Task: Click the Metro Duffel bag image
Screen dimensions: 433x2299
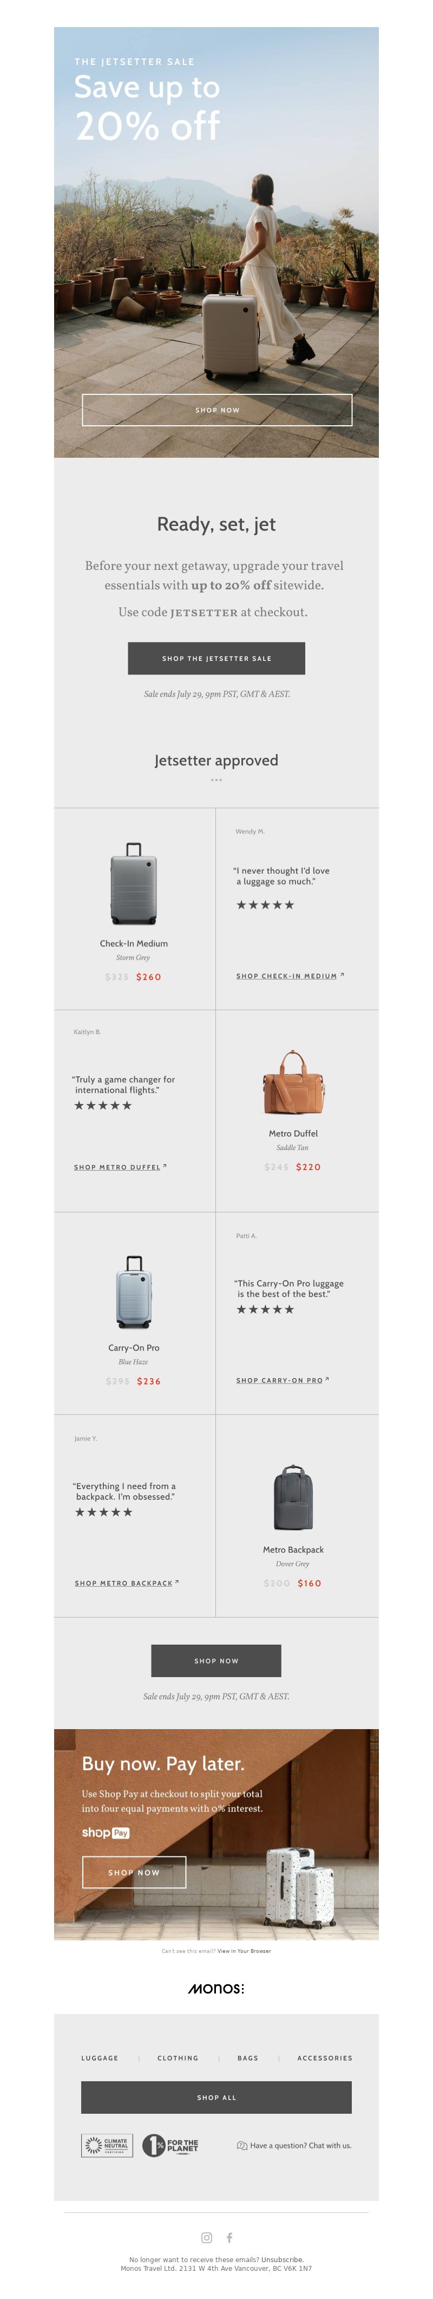Action: pos(292,1082)
